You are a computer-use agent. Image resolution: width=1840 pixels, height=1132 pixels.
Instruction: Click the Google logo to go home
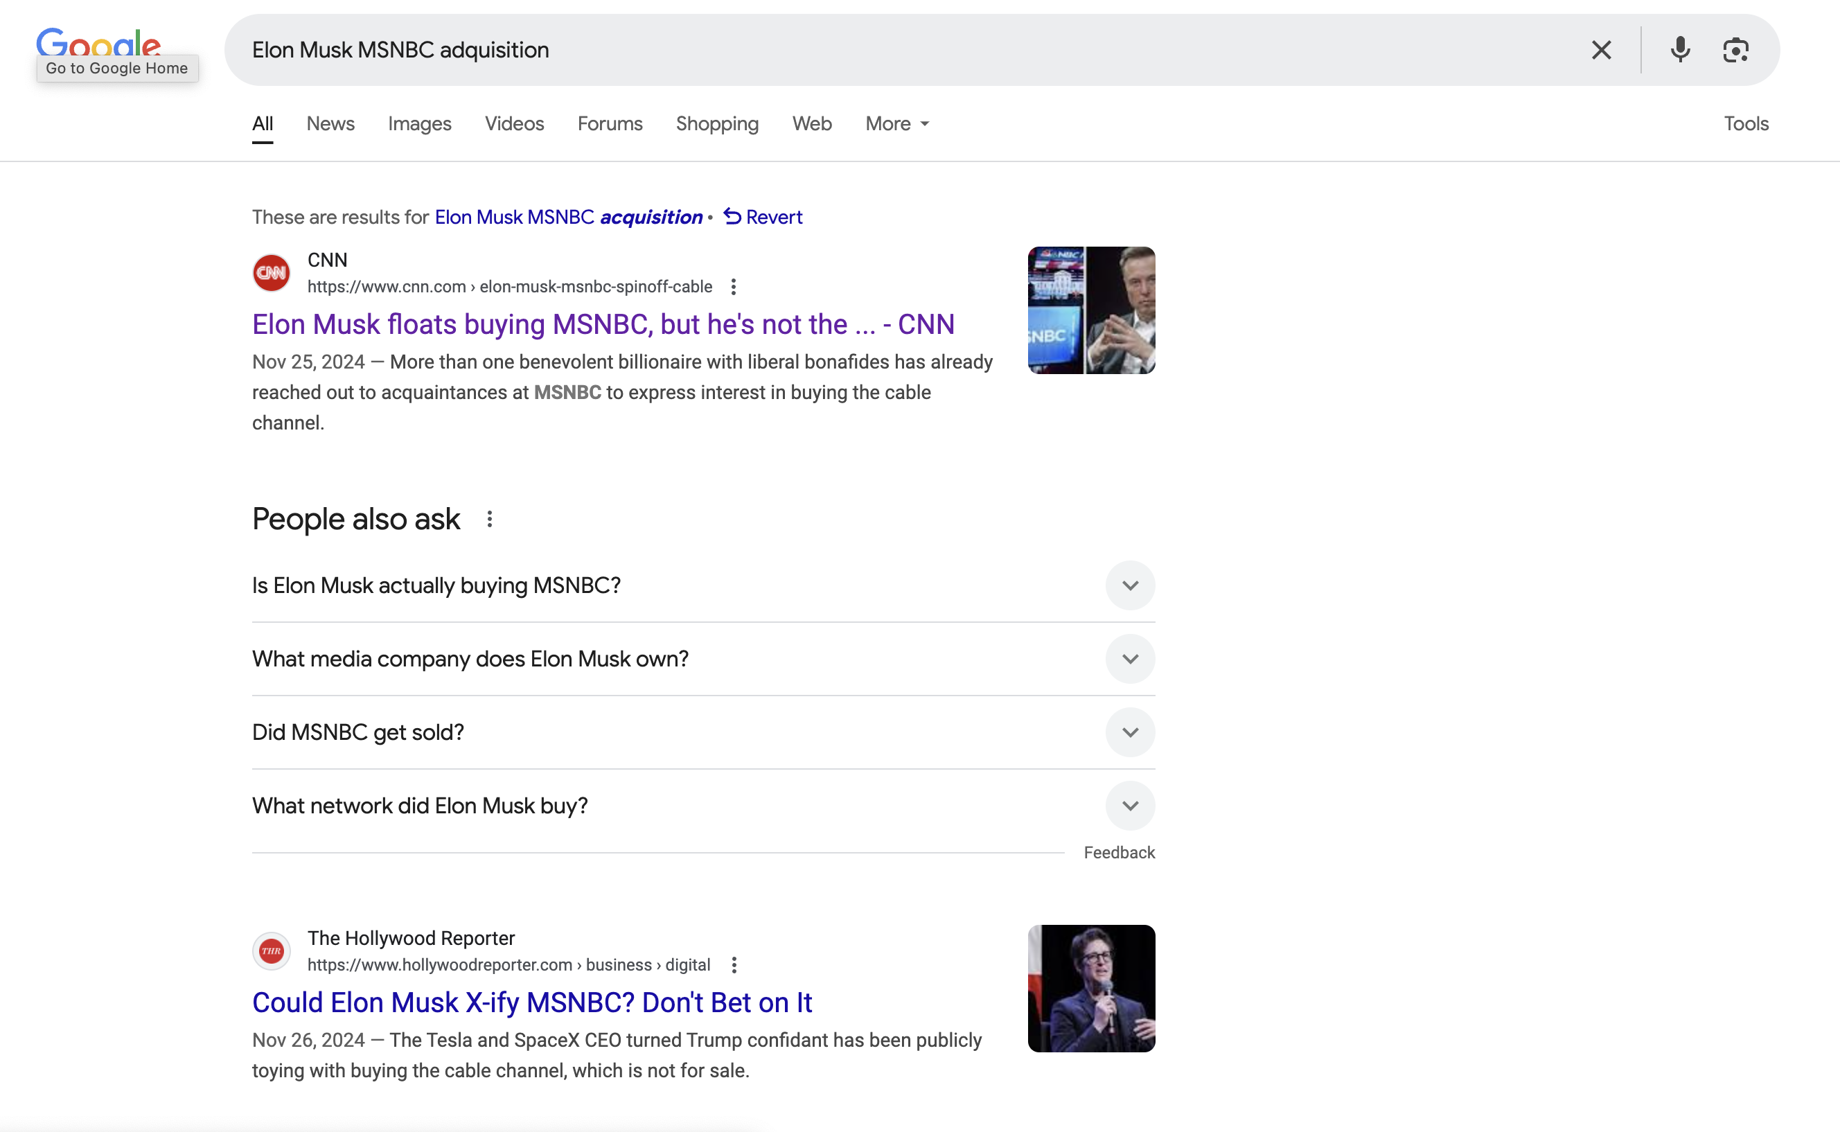click(x=98, y=44)
